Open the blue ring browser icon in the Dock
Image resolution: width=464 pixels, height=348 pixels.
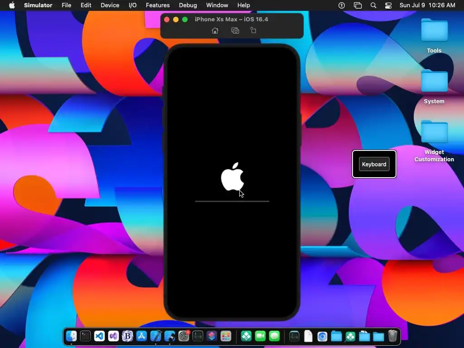point(322,336)
